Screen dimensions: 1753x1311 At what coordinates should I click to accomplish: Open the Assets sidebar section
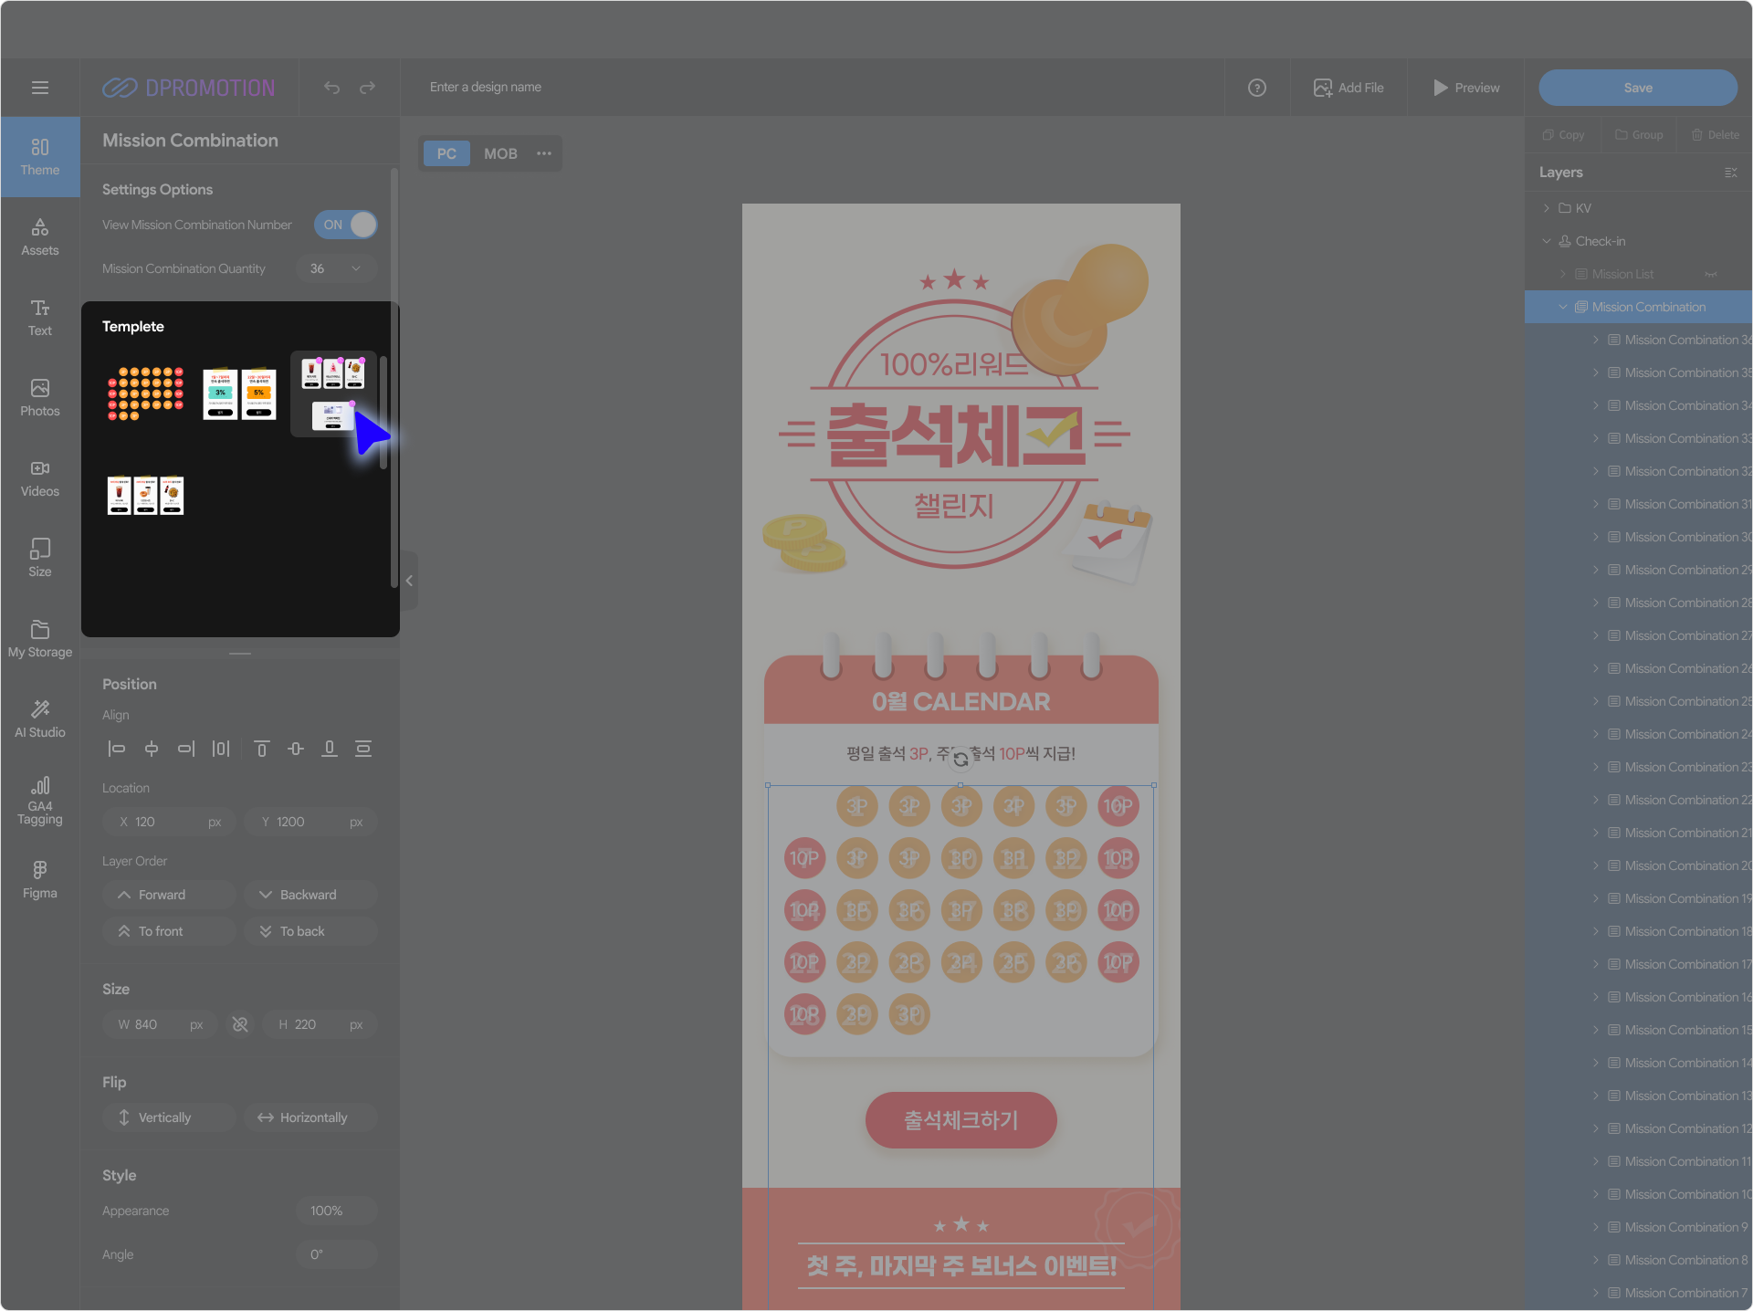tap(40, 237)
